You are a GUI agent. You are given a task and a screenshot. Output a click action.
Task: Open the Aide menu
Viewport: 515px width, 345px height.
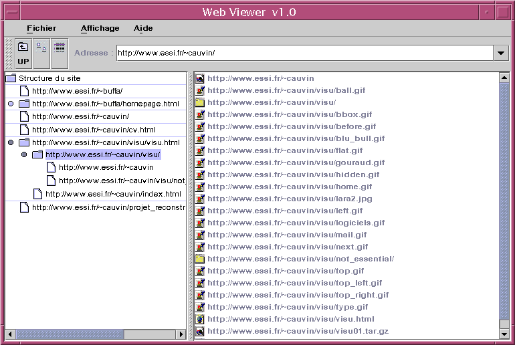pos(143,28)
